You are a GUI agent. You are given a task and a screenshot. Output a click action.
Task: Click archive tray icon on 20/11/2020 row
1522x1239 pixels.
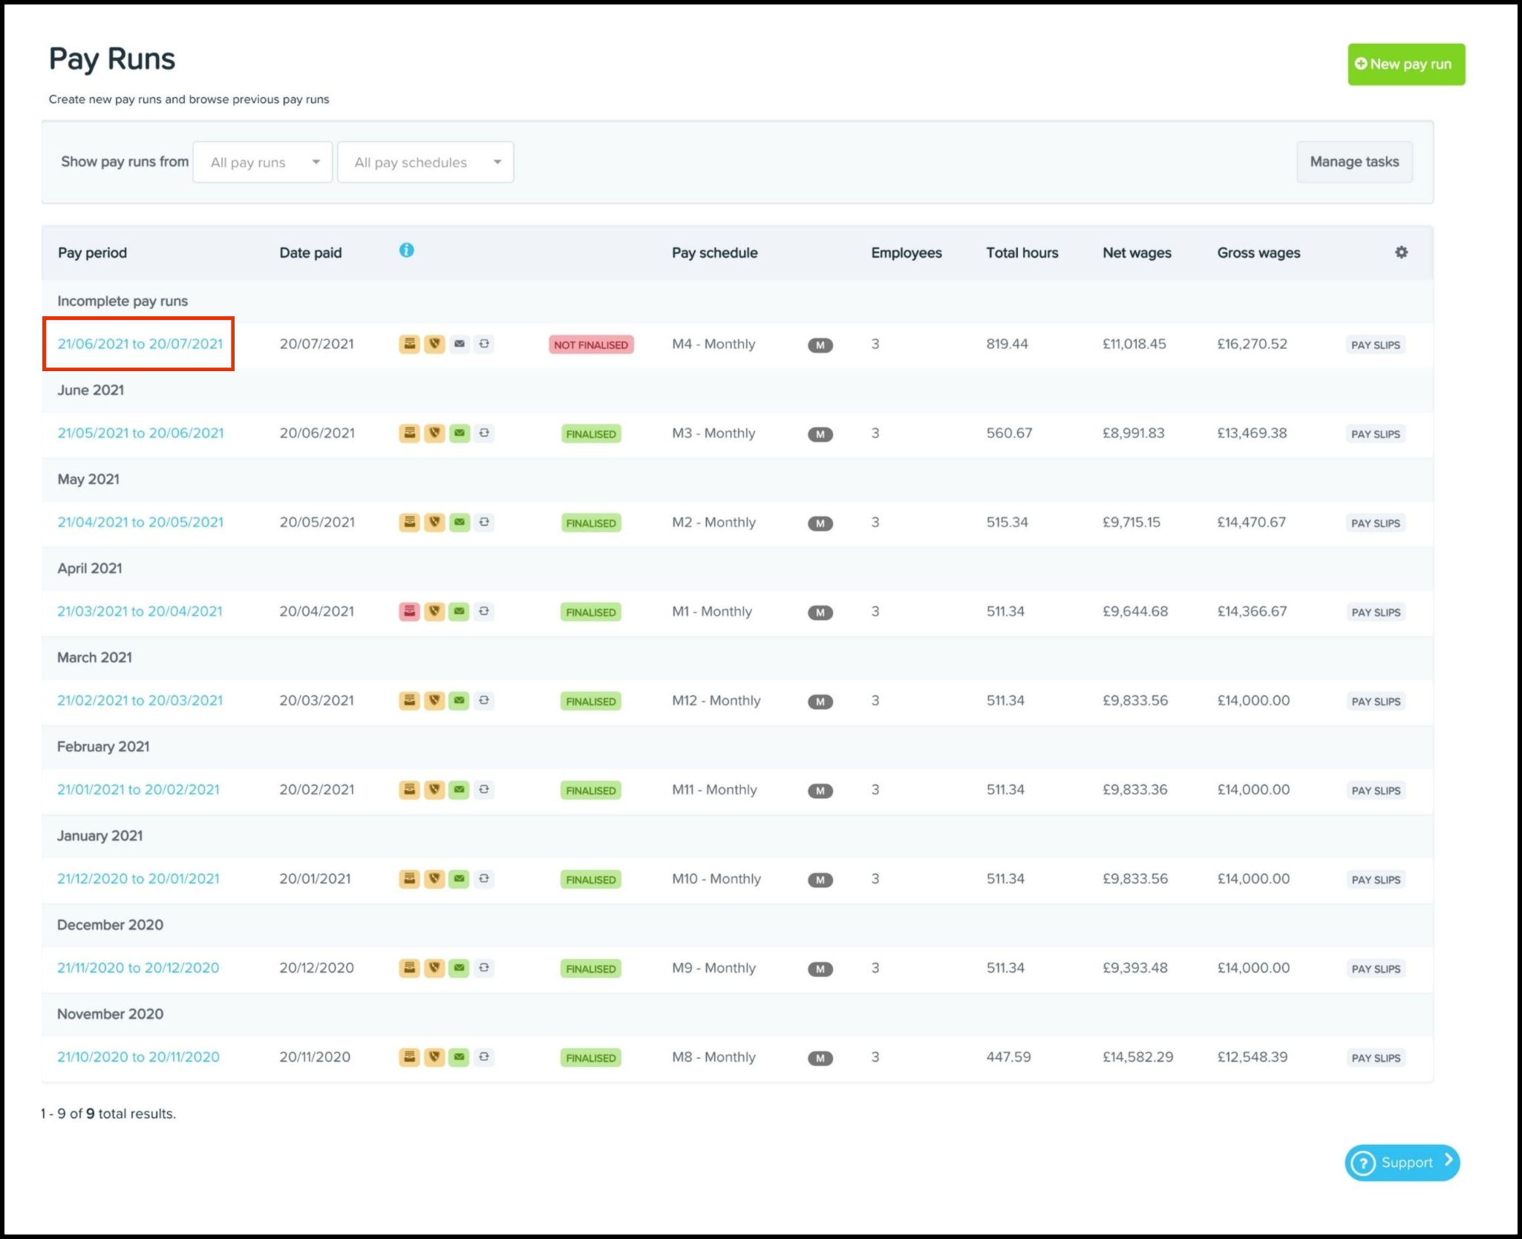tap(409, 1056)
